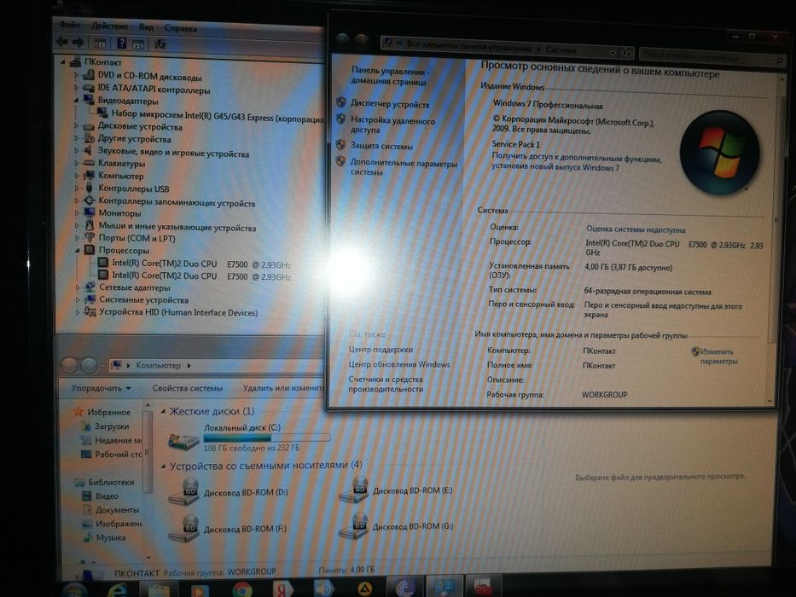796x597 pixels.
Task: Open Настройка удаленного доступа link
Action: pos(392,125)
